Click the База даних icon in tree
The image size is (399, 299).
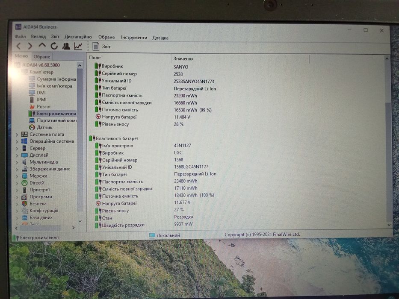click(24, 218)
